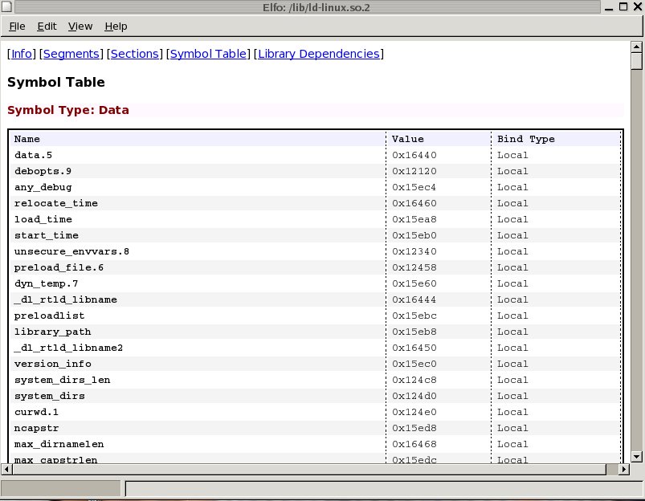Open the File menu
Screen dimensions: 645x501
17,26
